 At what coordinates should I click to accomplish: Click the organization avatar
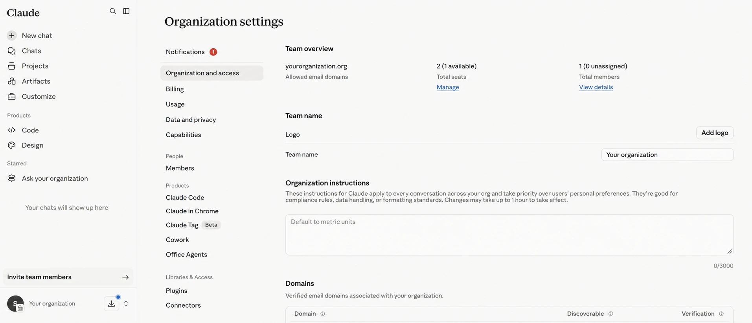click(x=15, y=304)
